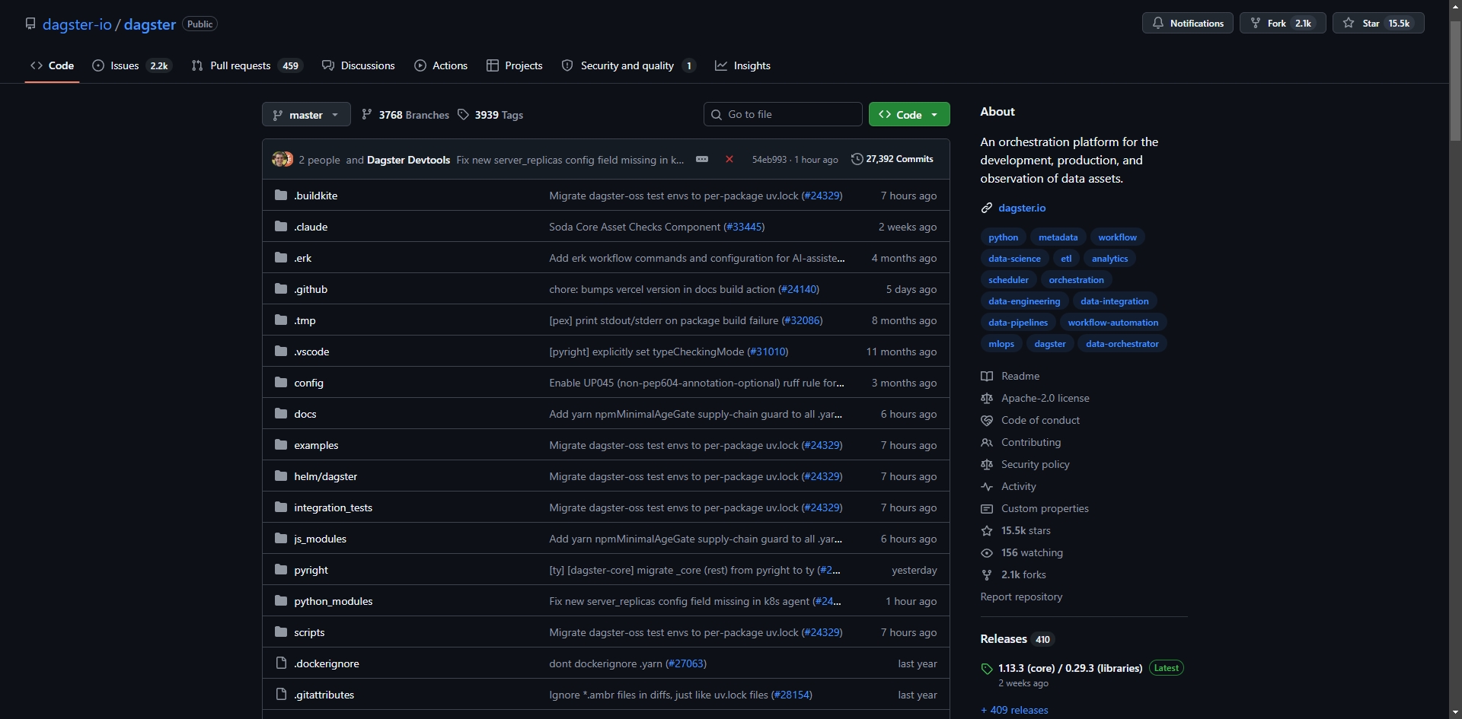The height and width of the screenshot is (719, 1462).
Task: Click the Apache-2.0 license scale icon
Action: pyautogui.click(x=987, y=398)
